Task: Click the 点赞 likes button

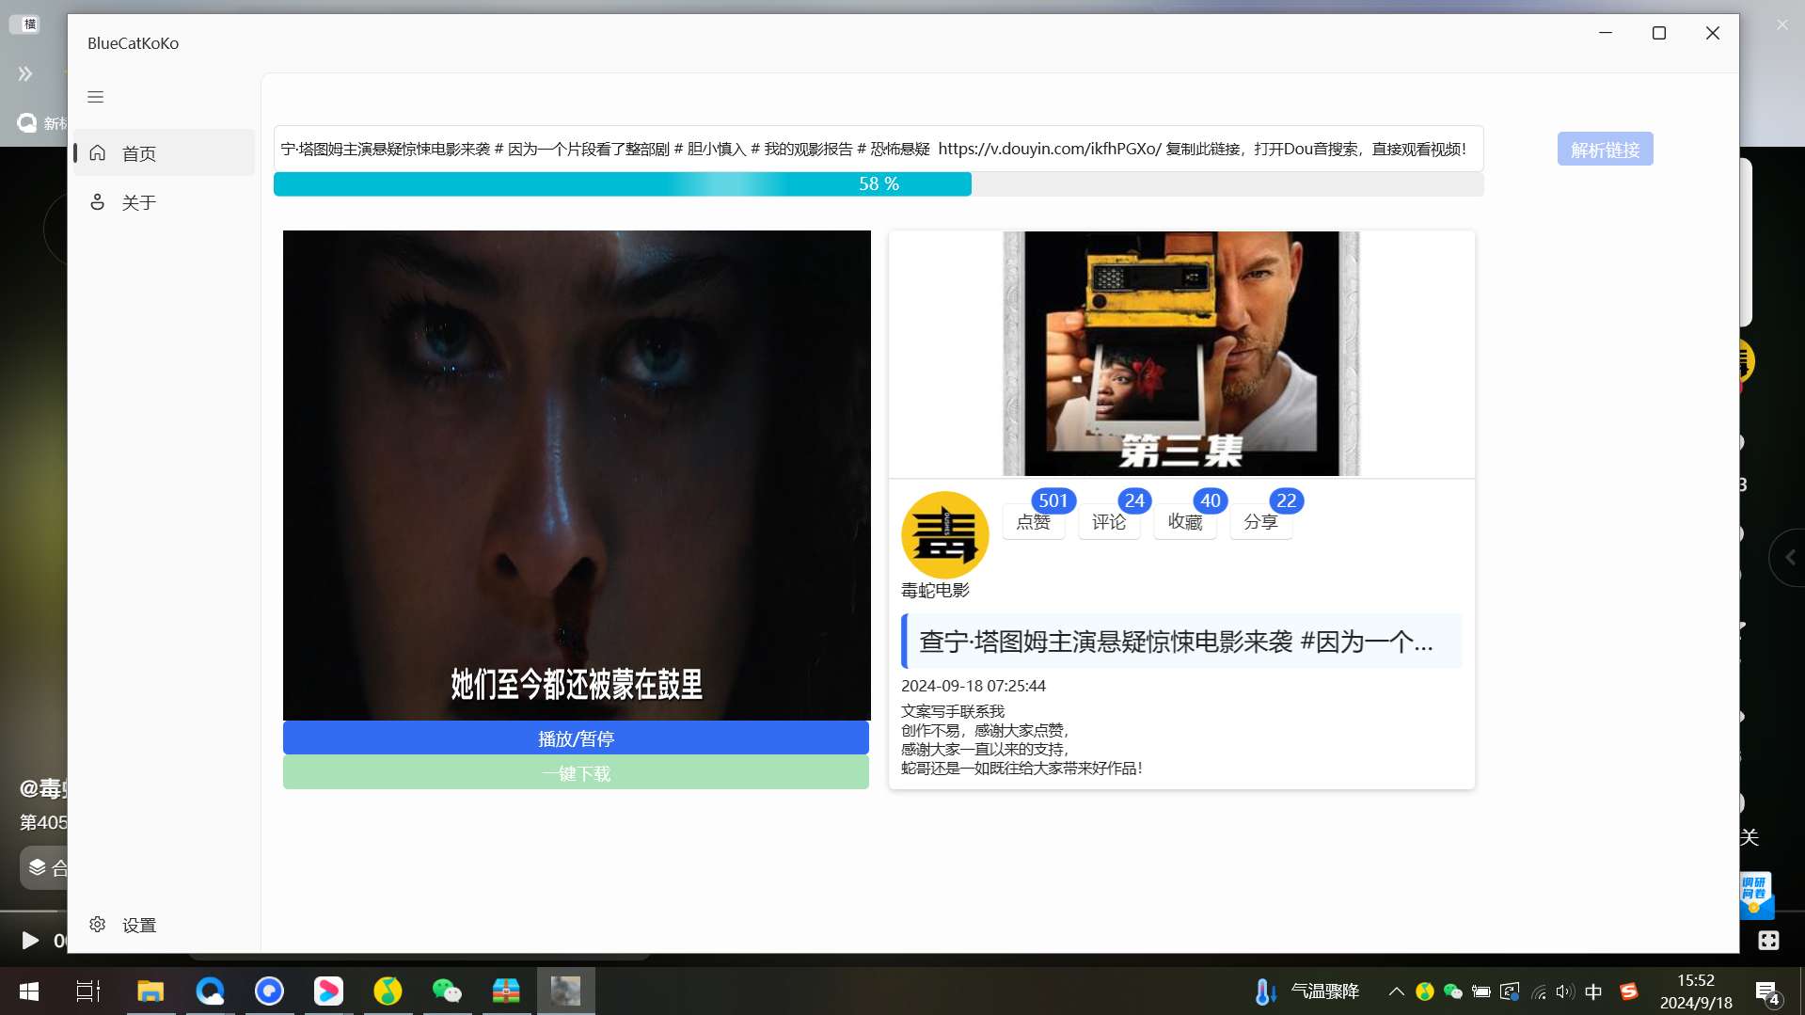Action: (x=1033, y=522)
